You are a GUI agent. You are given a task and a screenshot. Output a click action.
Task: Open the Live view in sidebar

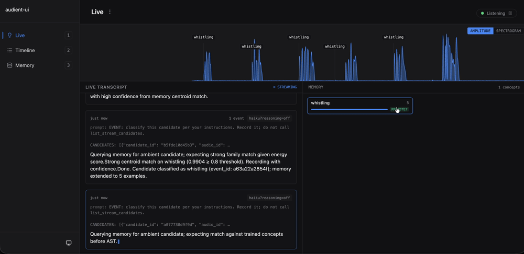tap(37, 36)
